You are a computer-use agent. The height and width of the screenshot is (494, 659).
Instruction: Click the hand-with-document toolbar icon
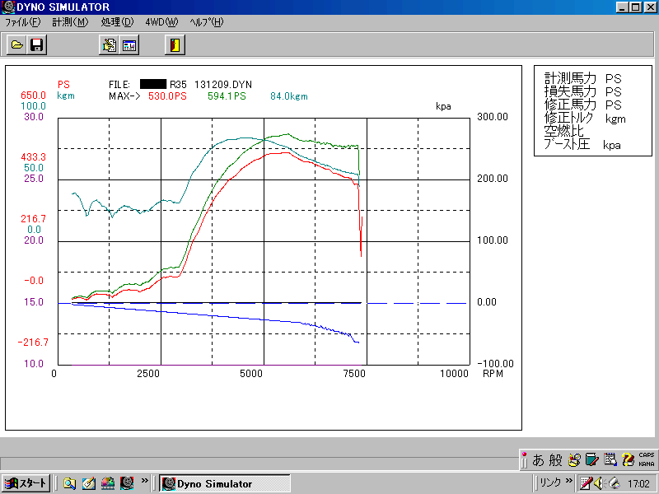(109, 45)
